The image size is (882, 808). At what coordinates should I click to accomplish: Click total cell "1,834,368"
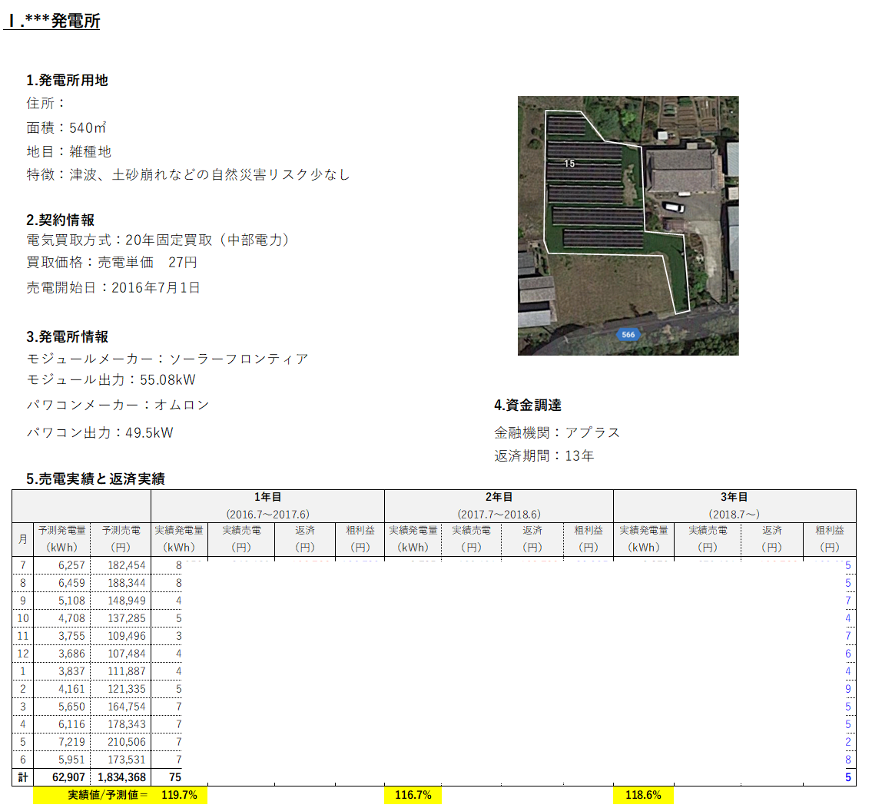click(x=121, y=777)
